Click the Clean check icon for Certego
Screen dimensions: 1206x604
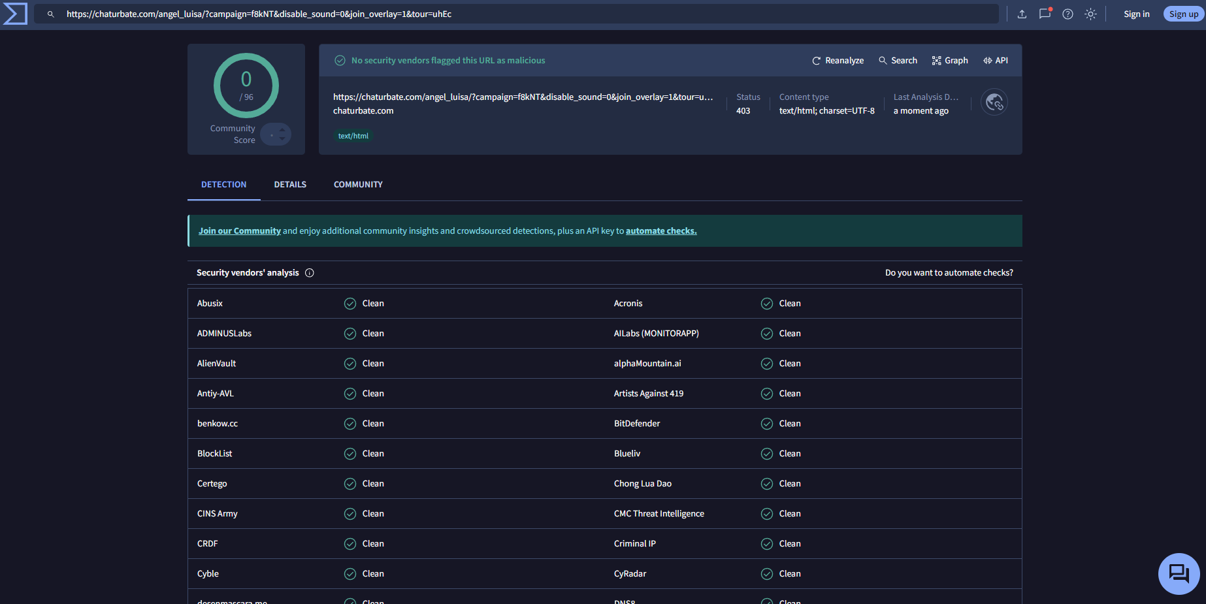pos(350,484)
